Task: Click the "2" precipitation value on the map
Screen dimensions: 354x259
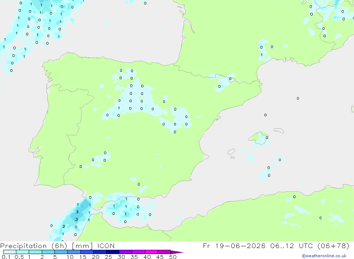Action: coord(64,226)
